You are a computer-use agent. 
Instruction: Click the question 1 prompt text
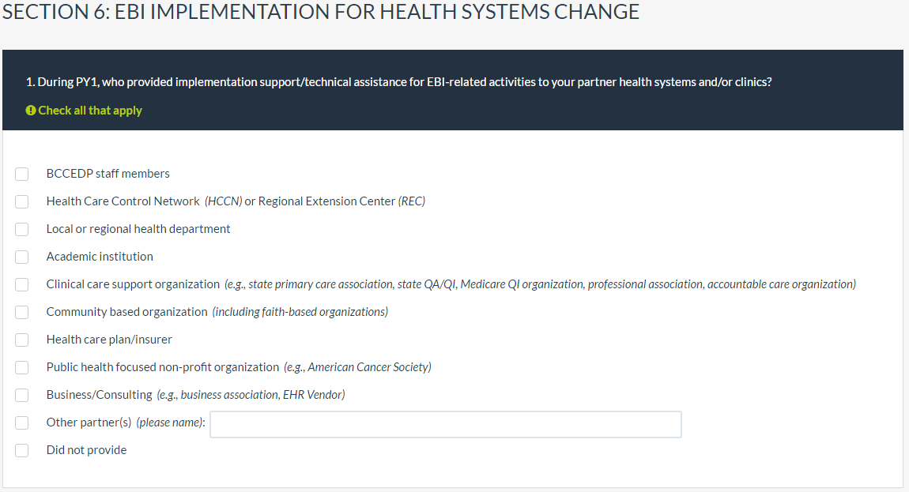point(398,82)
